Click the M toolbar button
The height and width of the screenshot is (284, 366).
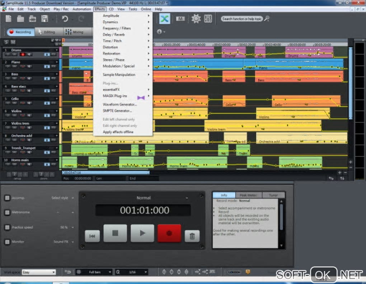point(180,19)
